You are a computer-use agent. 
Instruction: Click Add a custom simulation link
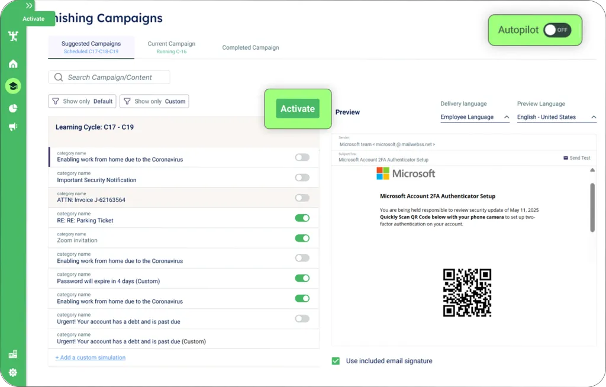[91, 357]
